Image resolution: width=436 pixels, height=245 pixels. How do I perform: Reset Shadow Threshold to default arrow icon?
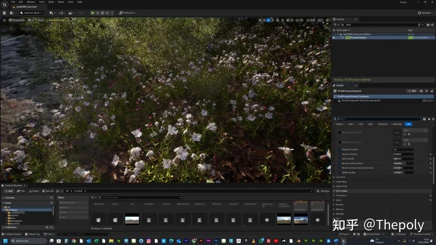(430, 154)
